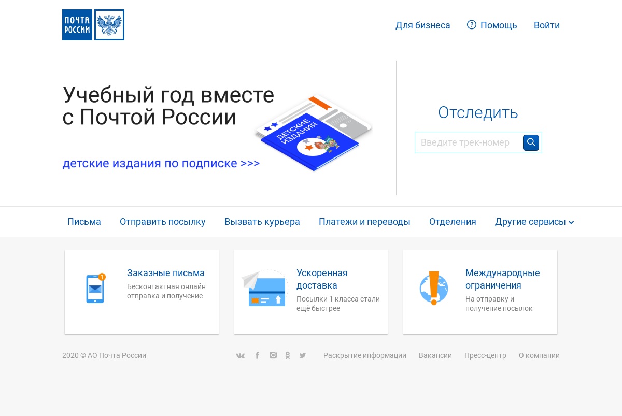The width and height of the screenshot is (622, 416).
Task: Open Раскрытие информации footer link
Action: [x=365, y=355]
